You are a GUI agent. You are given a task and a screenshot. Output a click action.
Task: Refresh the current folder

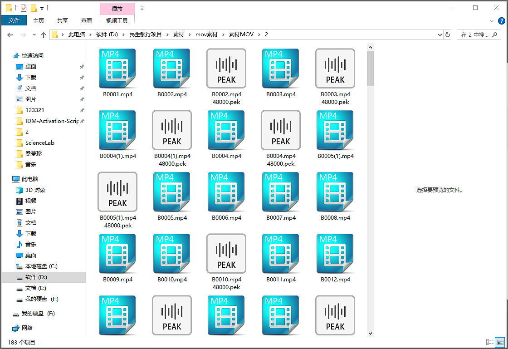448,34
